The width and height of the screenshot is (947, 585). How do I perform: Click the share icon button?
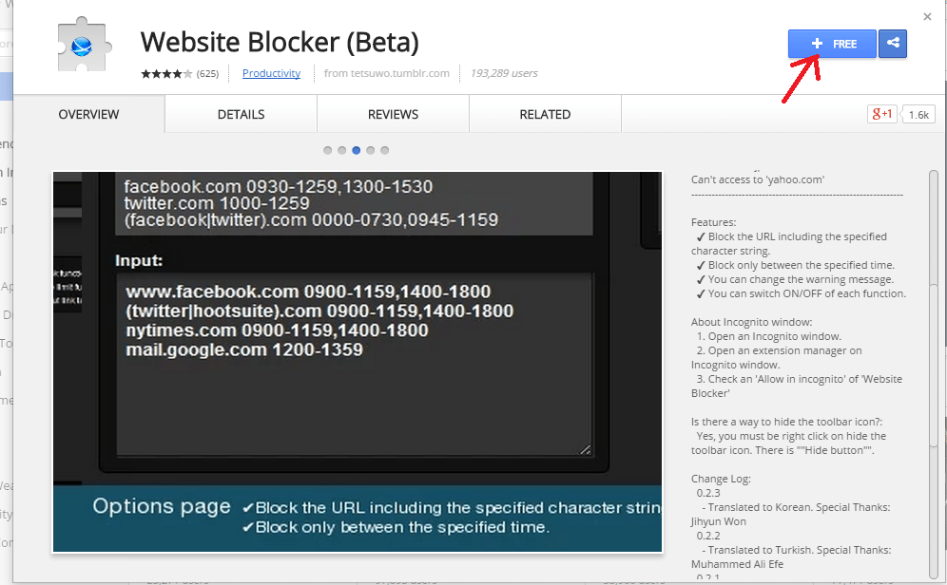(893, 44)
